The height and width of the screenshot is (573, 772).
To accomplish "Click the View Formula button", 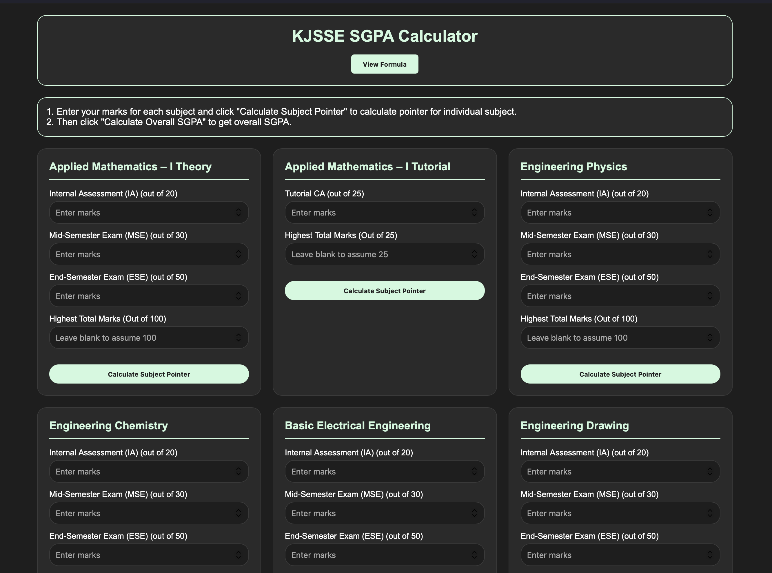I will click(385, 64).
